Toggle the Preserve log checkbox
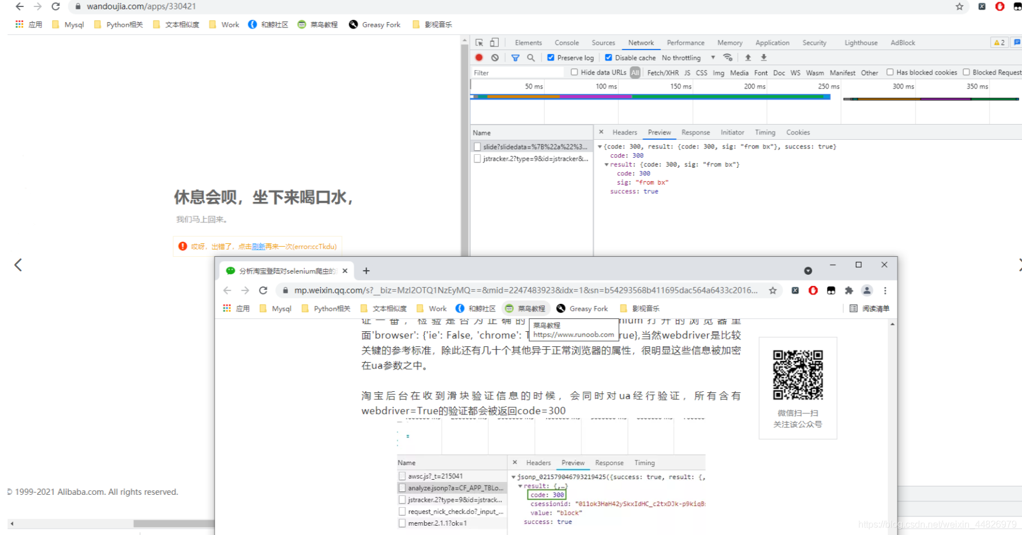Viewport: 1022px width, 535px height. click(551, 58)
